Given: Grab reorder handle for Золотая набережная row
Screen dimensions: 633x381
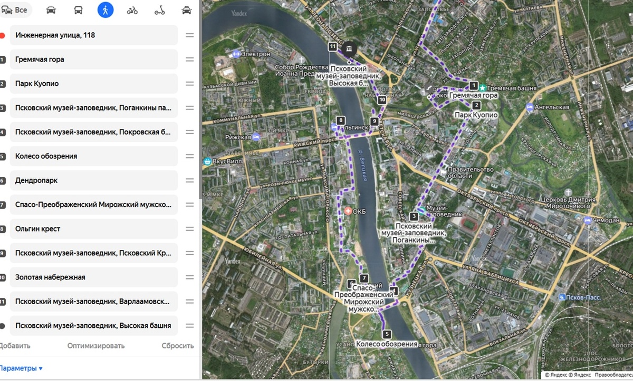Looking at the screenshot, I should 189,277.
